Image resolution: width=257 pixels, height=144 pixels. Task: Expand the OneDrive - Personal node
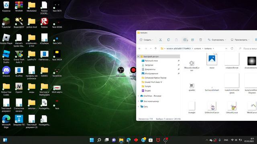138,96
